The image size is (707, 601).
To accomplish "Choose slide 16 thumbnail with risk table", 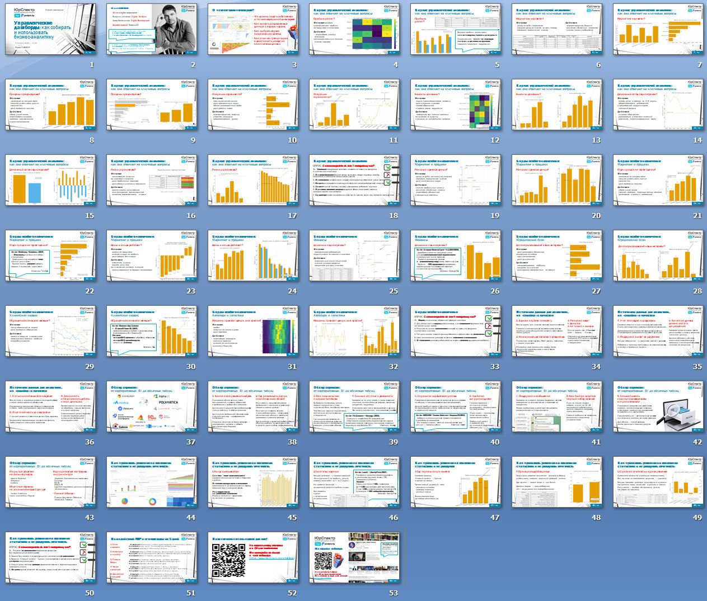I will click(x=151, y=180).
